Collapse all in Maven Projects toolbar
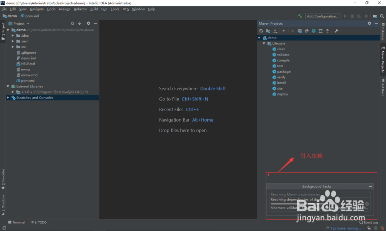Screen dimensions: 386x231 tap(328, 31)
